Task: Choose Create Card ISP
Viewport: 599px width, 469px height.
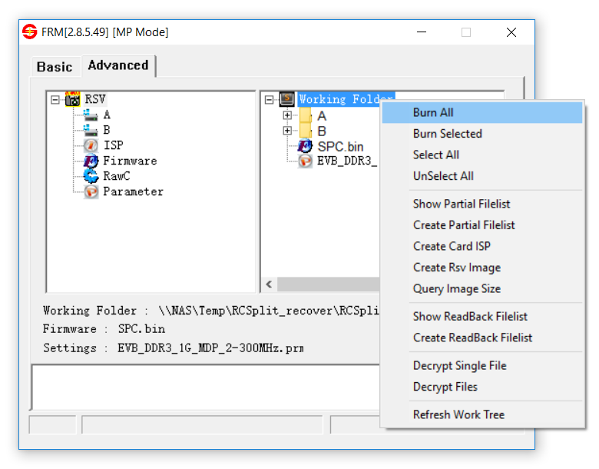Action: tap(482, 246)
